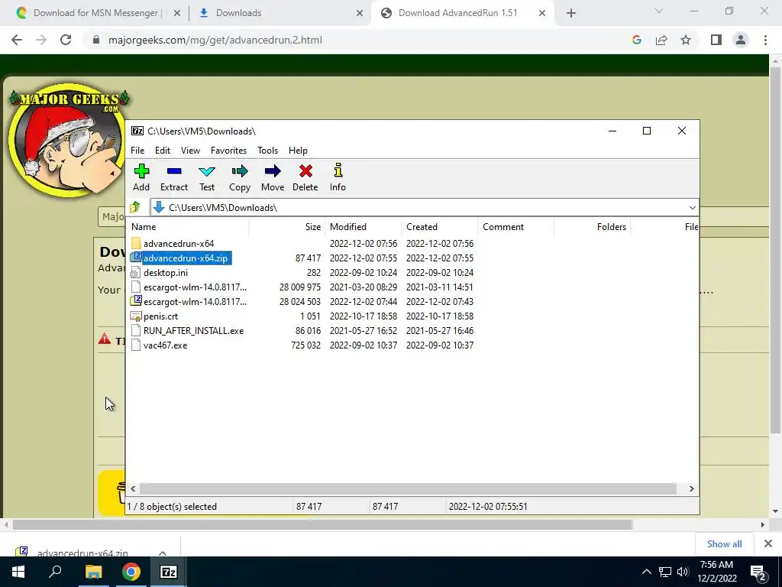Viewport: 782px width, 587px height.
Task: Open Chrome's three-dot menu
Action: coord(765,40)
